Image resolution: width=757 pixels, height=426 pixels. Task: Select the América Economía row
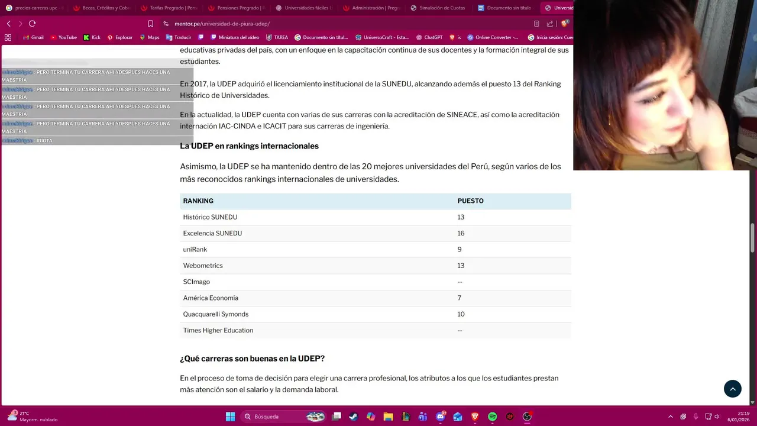tap(376, 298)
